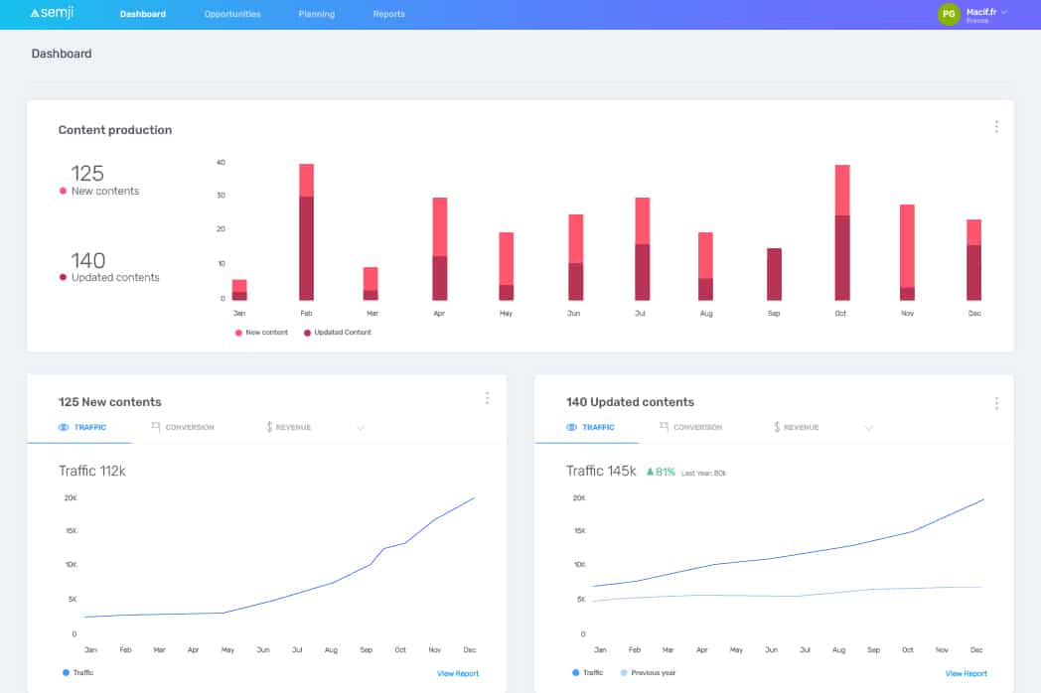The height and width of the screenshot is (693, 1041).
Task: Click the February bar in Content production chart
Action: coord(306,232)
